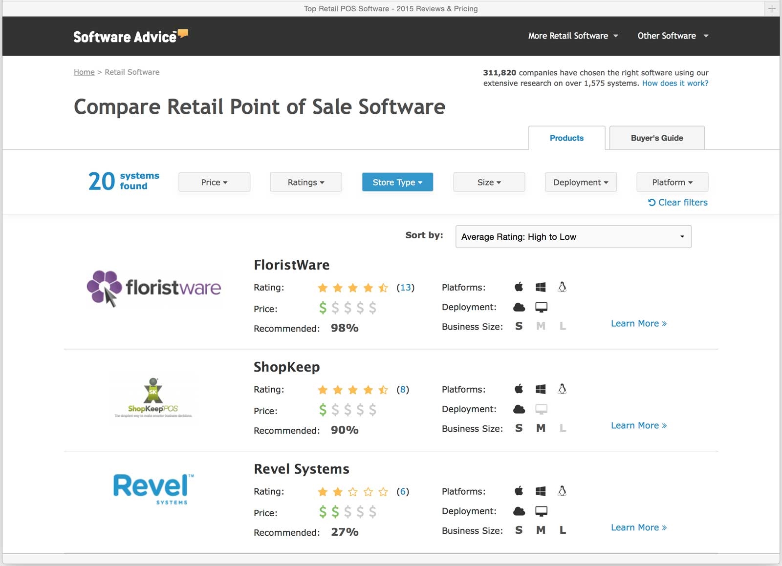Click cloud deployment icon for ShopKeep
Viewport: 782px width, 566px height.
tap(519, 409)
